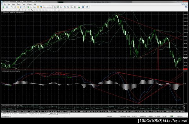Toggle Chart Shift from right border
This screenshot has height=124, width=189.
click(x=75, y=7)
